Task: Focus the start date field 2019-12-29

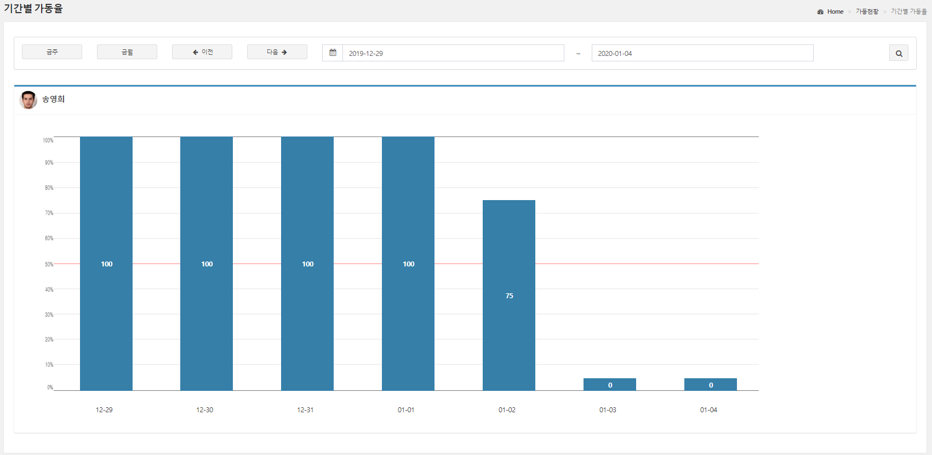Action: [453, 53]
